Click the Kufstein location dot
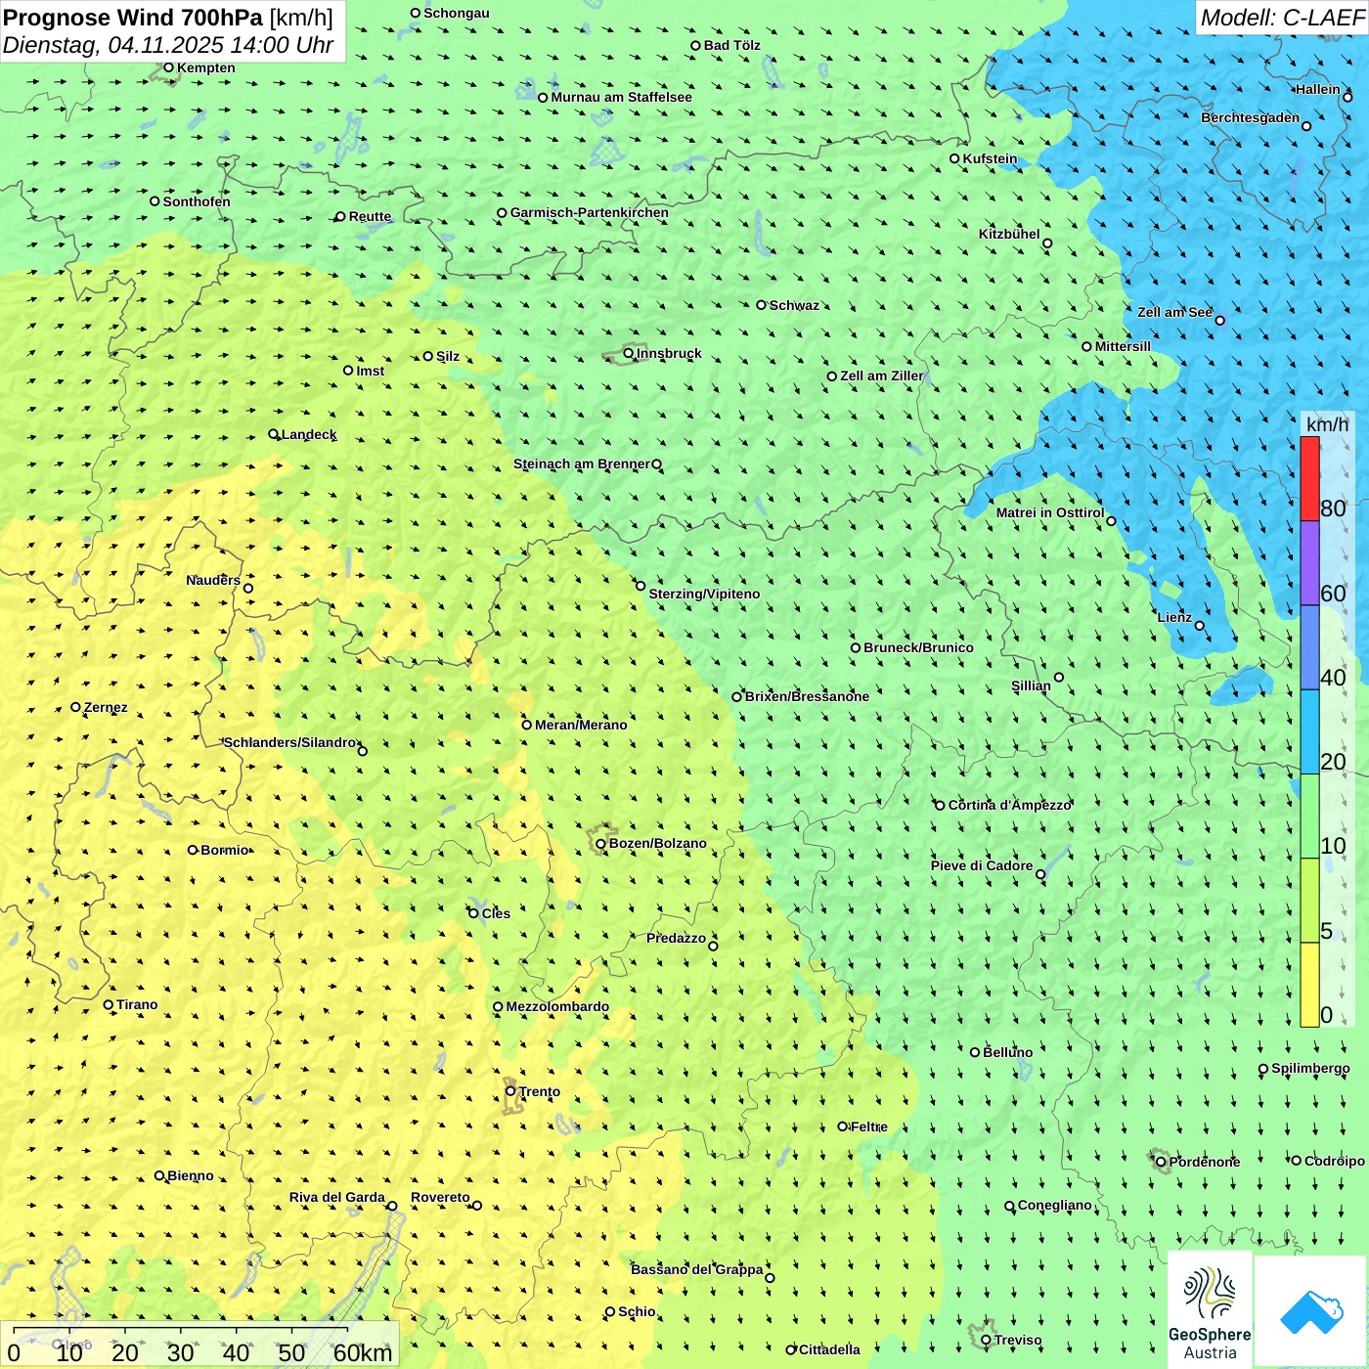The width and height of the screenshot is (1369, 1369). pyautogui.click(x=954, y=158)
